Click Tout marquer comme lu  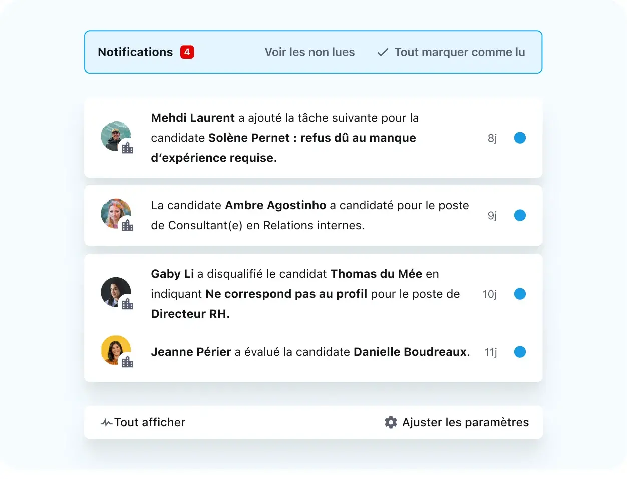tap(459, 52)
